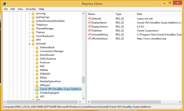Click the tree pane scroll down arrow

click(83, 98)
